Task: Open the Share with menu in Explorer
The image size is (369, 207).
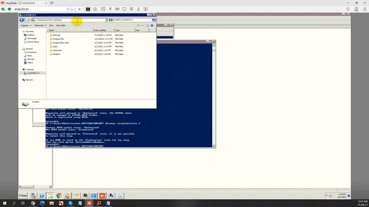Action: pyautogui.click(x=40, y=25)
